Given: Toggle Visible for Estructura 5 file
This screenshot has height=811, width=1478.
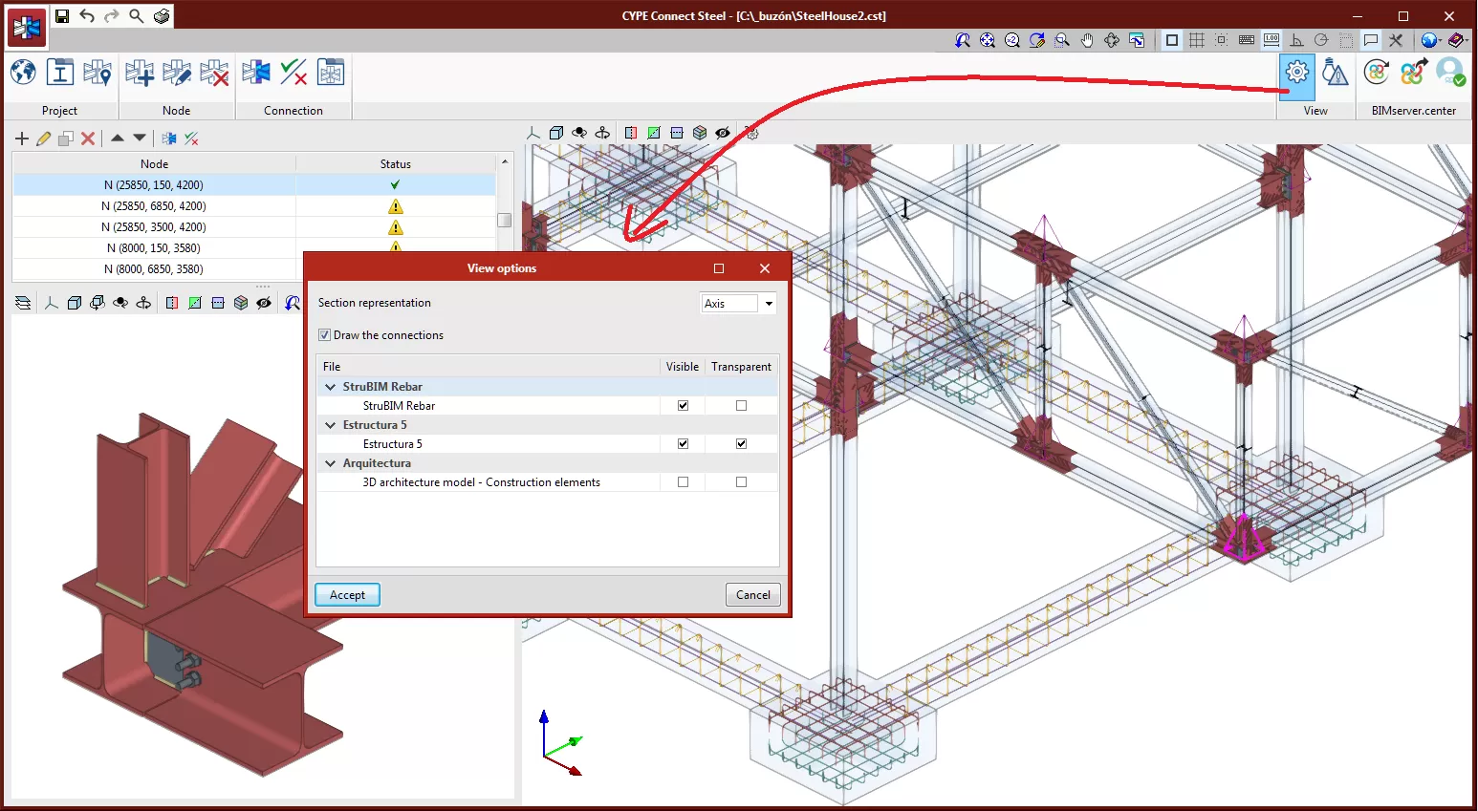Looking at the screenshot, I should [x=683, y=444].
